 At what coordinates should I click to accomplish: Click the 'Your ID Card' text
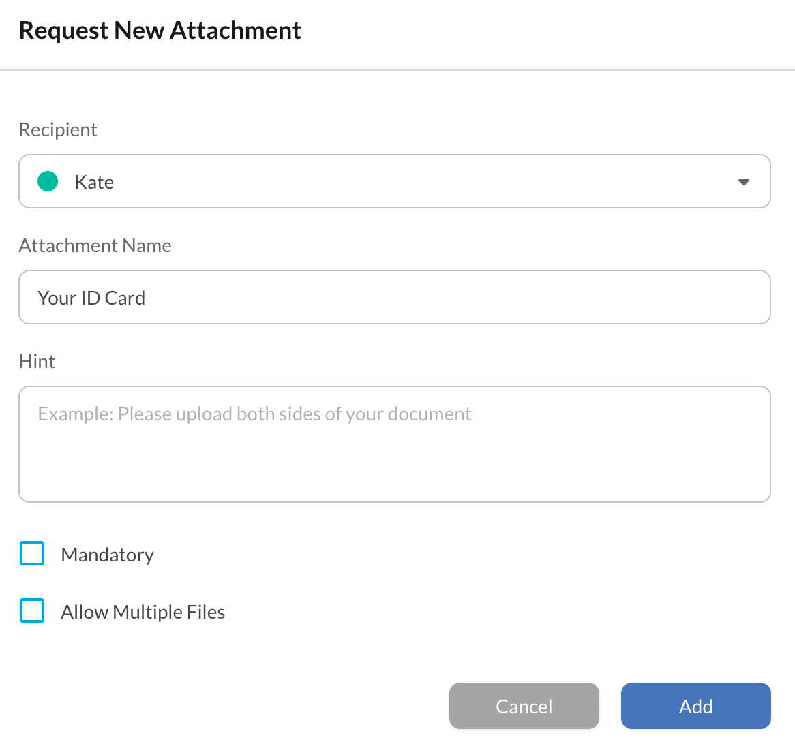(91, 298)
